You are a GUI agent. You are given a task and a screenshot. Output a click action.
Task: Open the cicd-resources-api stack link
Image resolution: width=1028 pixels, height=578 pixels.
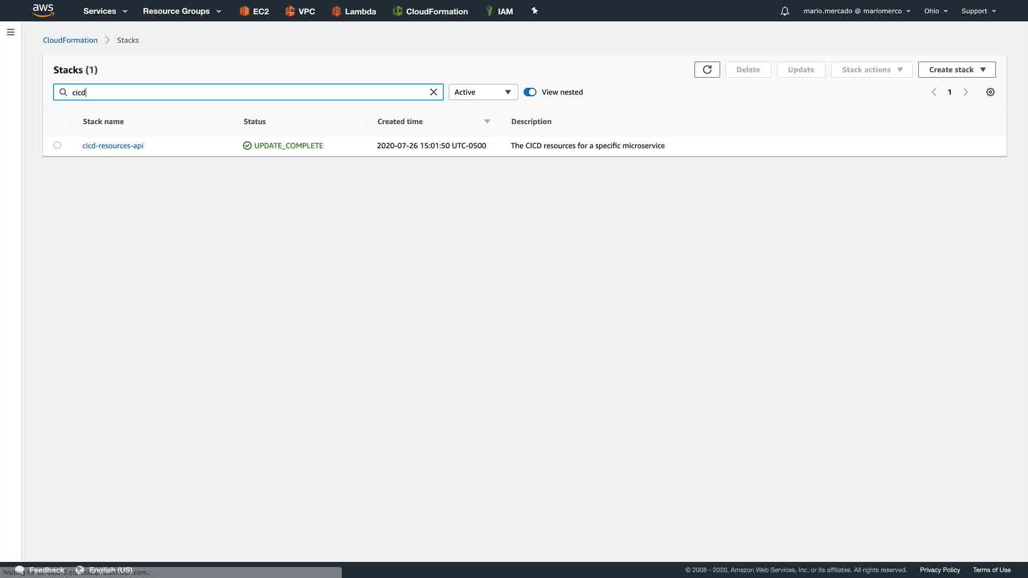pos(112,146)
